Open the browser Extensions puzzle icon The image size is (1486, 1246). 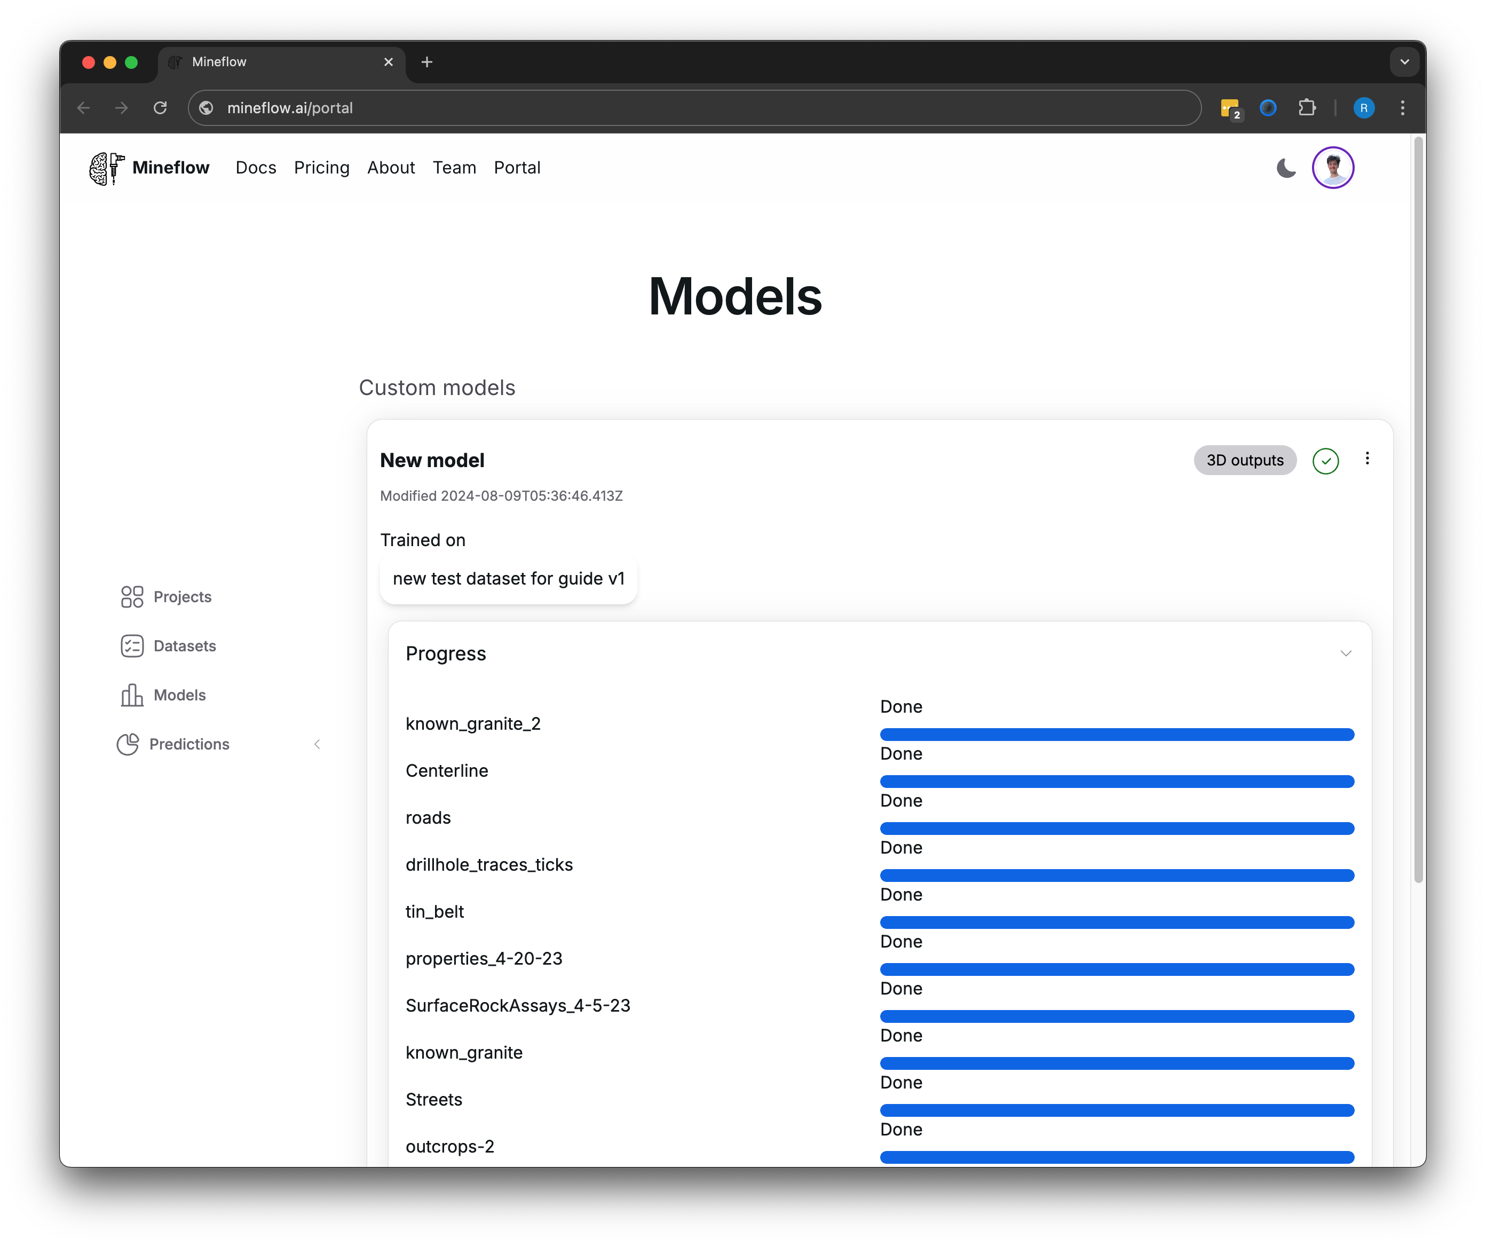coord(1306,107)
